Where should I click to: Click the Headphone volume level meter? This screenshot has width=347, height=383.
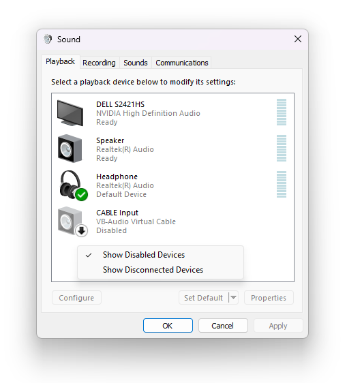pyautogui.click(x=282, y=184)
